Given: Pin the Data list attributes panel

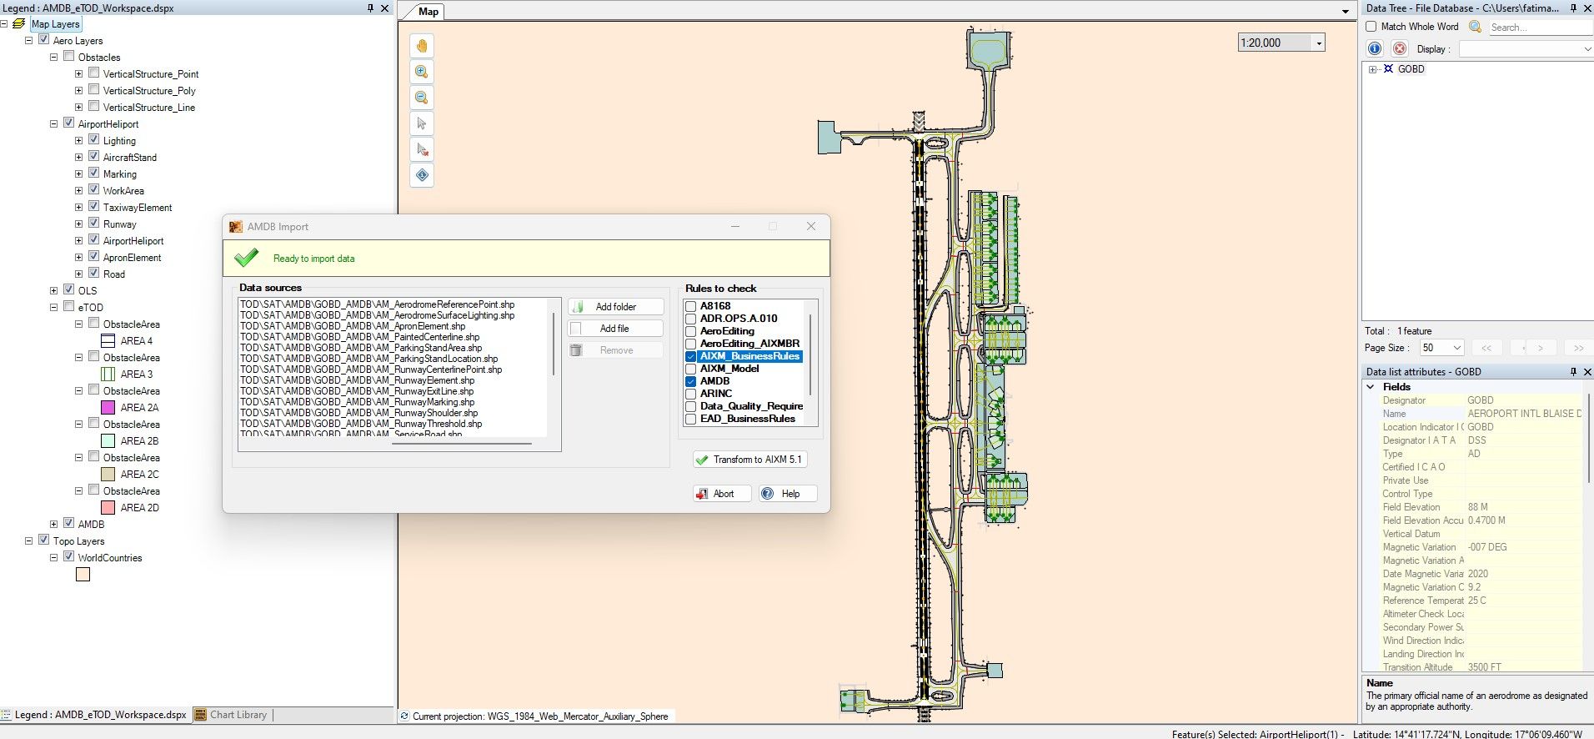Looking at the screenshot, I should (1574, 372).
